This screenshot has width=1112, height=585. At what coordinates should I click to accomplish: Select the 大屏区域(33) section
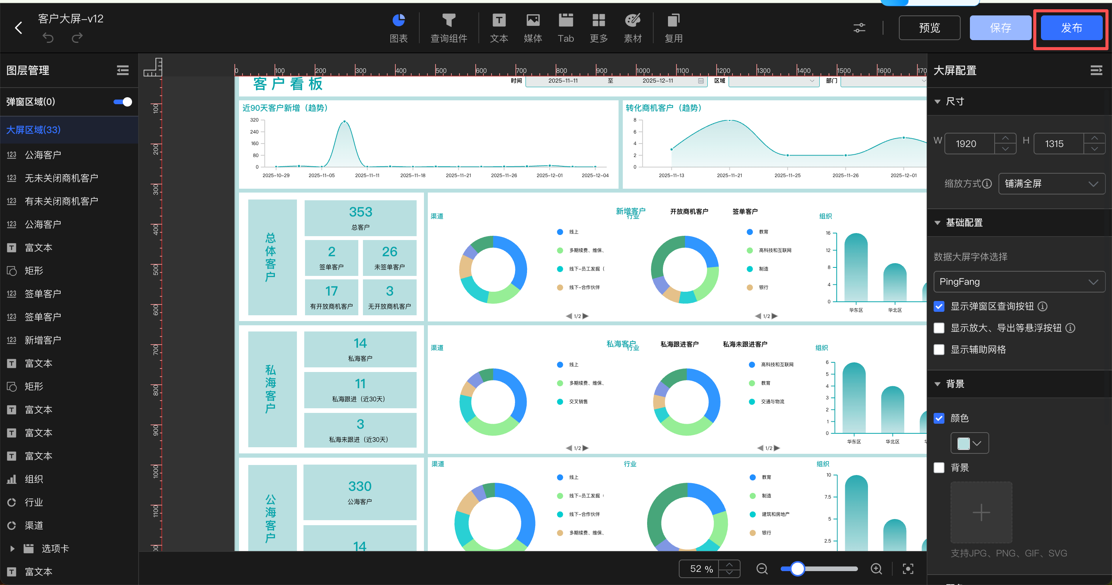[34, 130]
